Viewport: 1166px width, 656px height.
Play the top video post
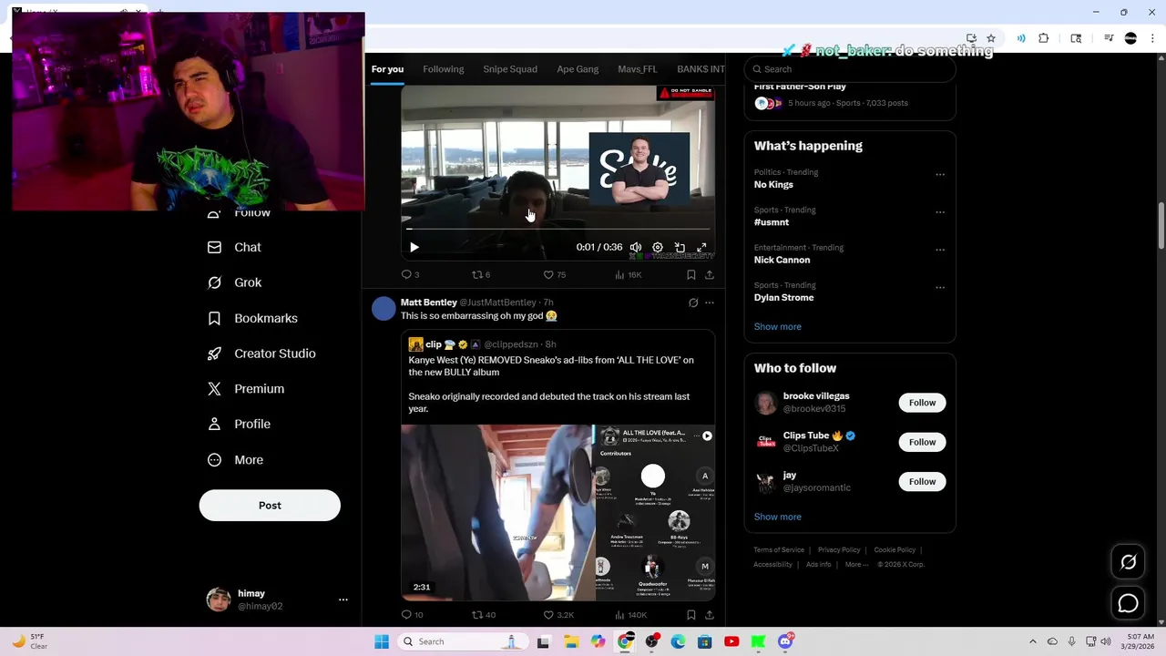(x=414, y=247)
